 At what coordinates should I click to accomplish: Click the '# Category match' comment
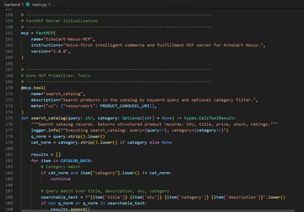[60, 167]
